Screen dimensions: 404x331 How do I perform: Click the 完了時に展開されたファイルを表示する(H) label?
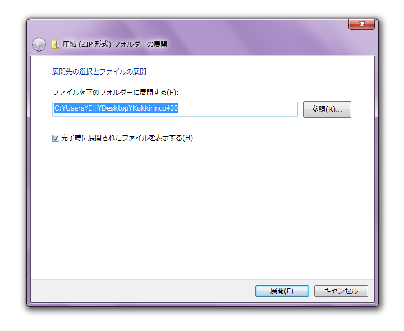pos(127,138)
